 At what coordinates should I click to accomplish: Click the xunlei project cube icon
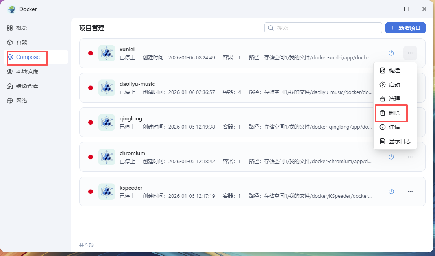[107, 53]
